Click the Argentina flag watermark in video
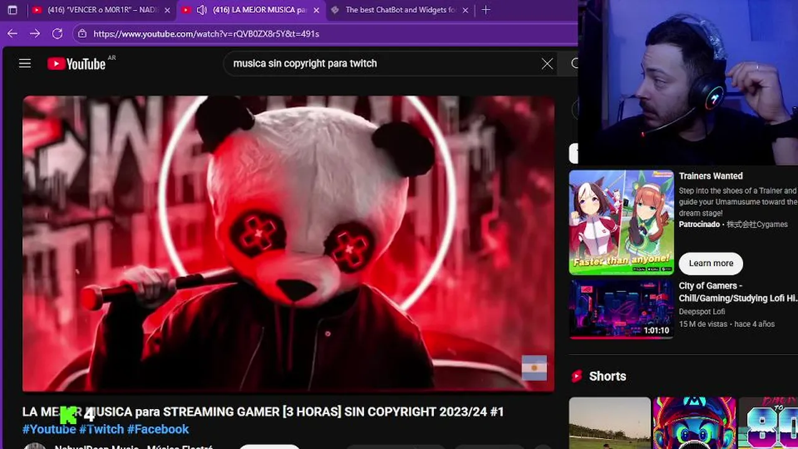This screenshot has height=449, width=798. pos(534,368)
